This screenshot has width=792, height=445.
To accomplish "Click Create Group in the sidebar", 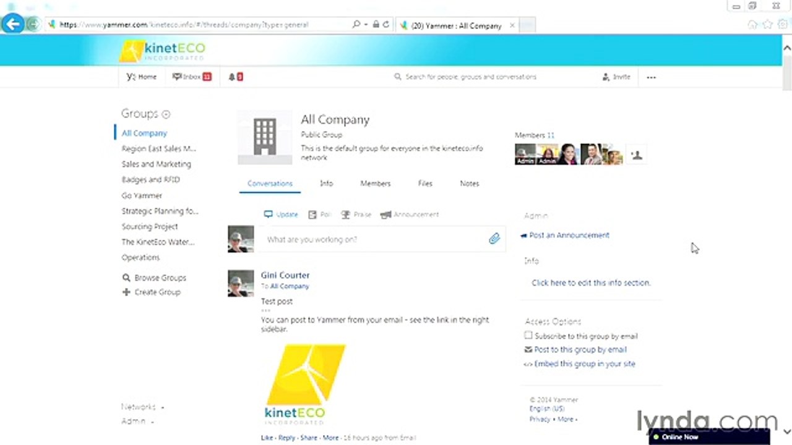I will 152,292.
